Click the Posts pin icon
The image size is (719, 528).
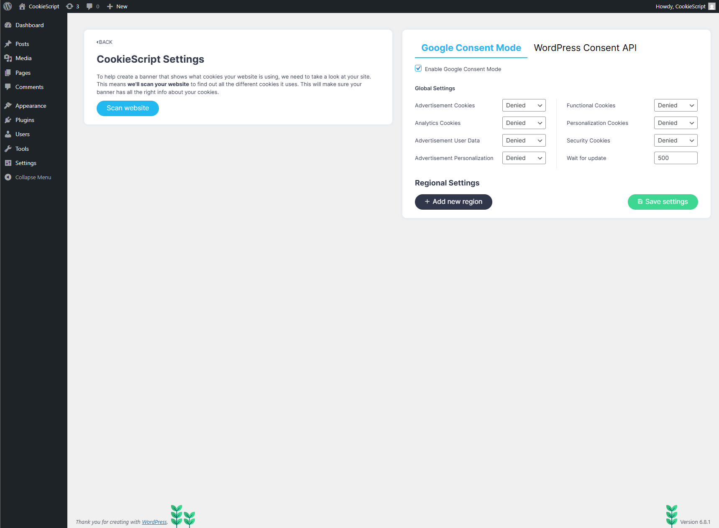[x=8, y=44]
